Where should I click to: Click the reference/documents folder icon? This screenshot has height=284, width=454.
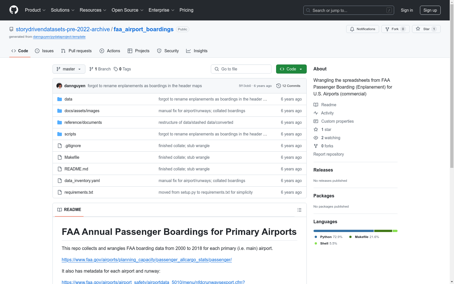[x=60, y=122]
